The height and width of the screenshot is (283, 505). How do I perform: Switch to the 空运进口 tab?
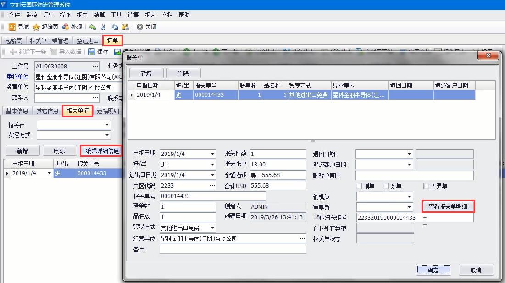pyautogui.click(x=88, y=41)
